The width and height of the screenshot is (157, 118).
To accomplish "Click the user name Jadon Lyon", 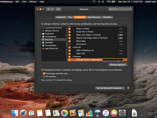I will [150, 2].
